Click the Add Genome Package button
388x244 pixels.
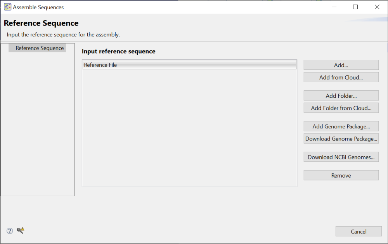(x=341, y=126)
